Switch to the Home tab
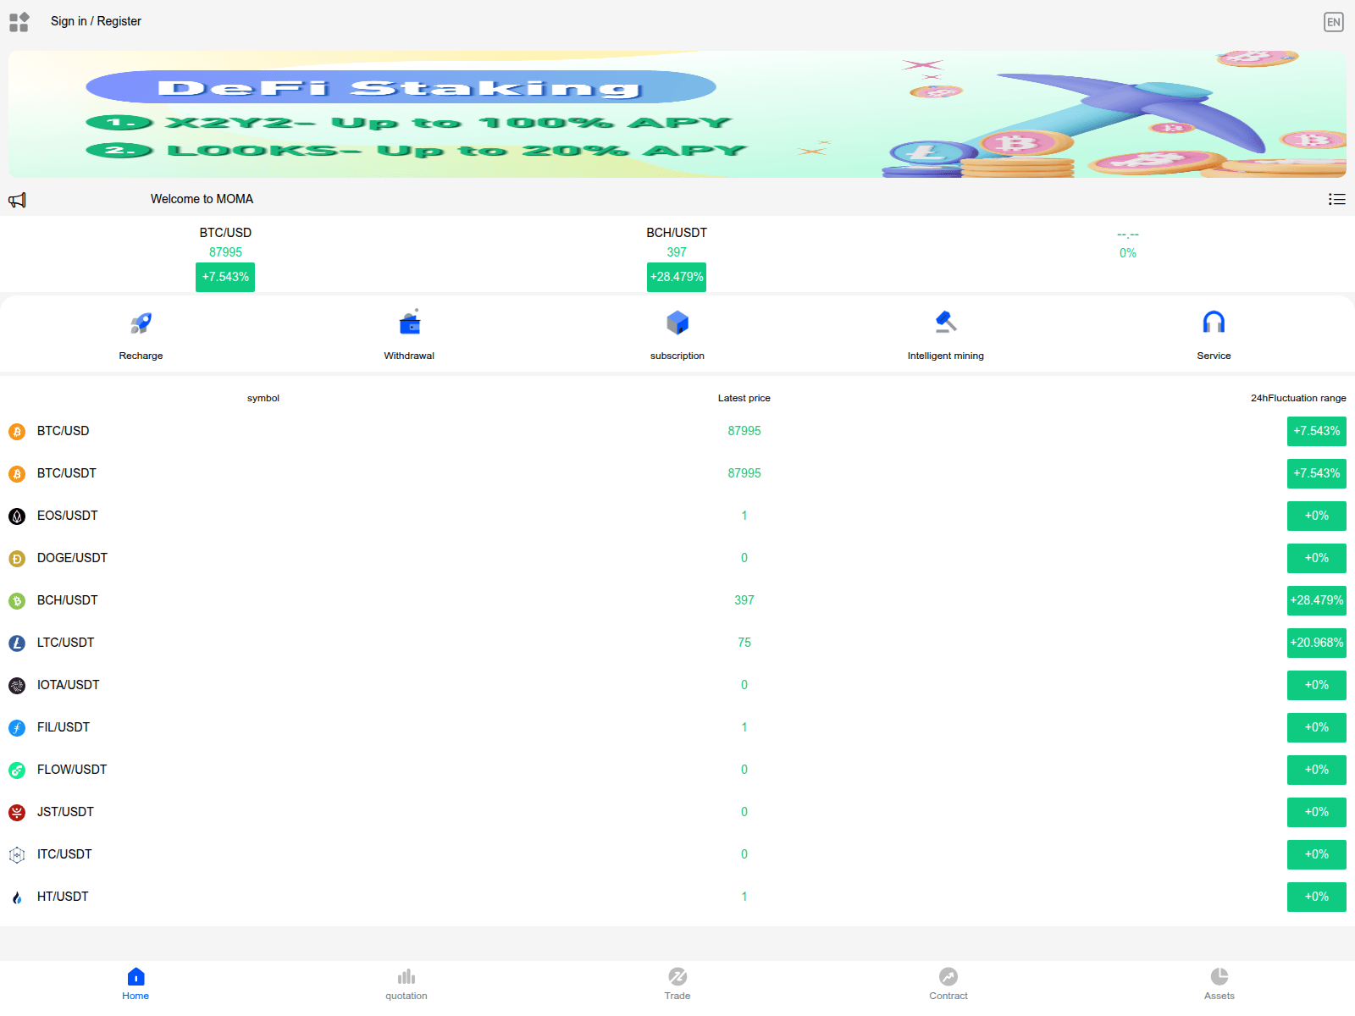This screenshot has width=1355, height=1016. [x=135, y=984]
